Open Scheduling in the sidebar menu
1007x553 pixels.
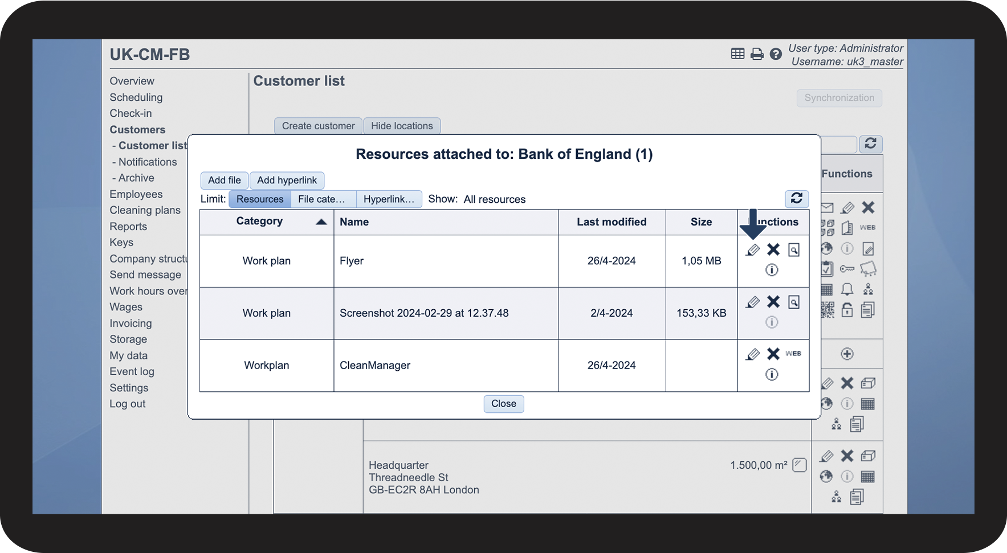[x=136, y=97]
